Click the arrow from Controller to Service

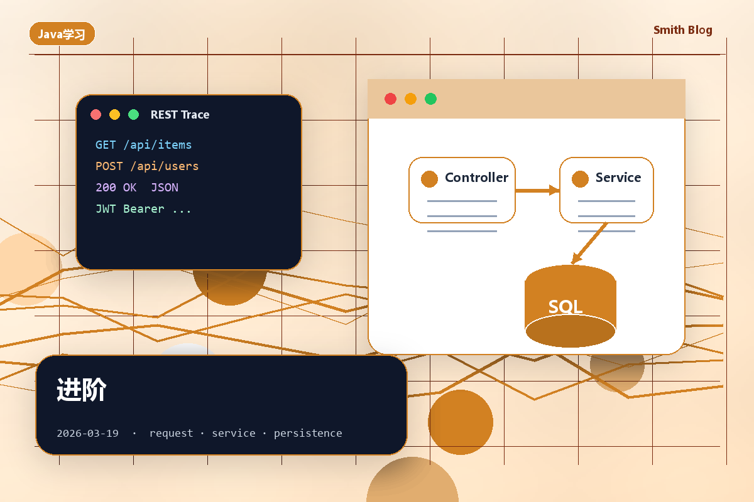[x=537, y=190]
